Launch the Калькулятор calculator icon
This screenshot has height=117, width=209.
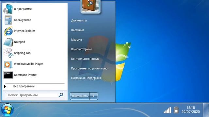coord(8,20)
